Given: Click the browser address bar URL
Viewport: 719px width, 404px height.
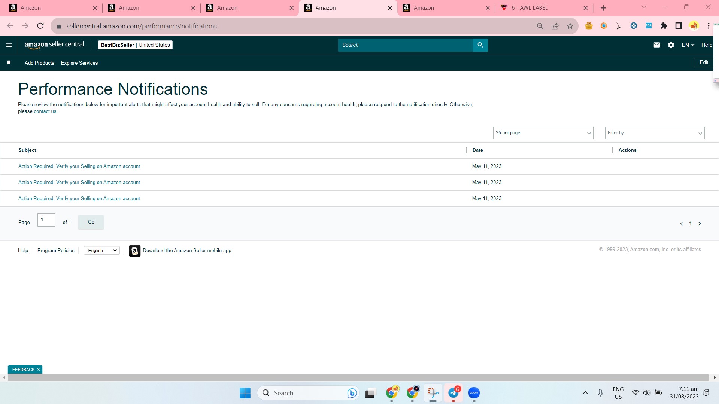Looking at the screenshot, I should coord(142,26).
